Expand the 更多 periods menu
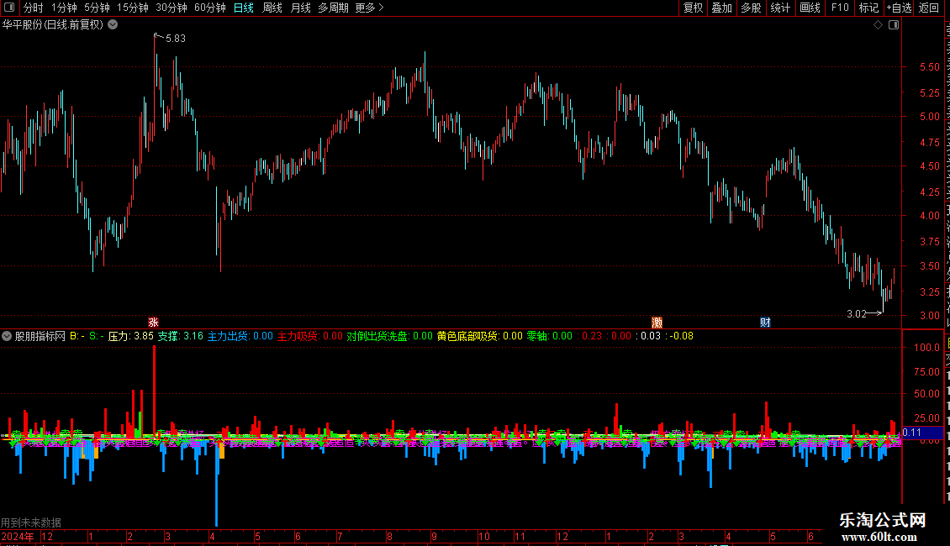 click(x=369, y=8)
